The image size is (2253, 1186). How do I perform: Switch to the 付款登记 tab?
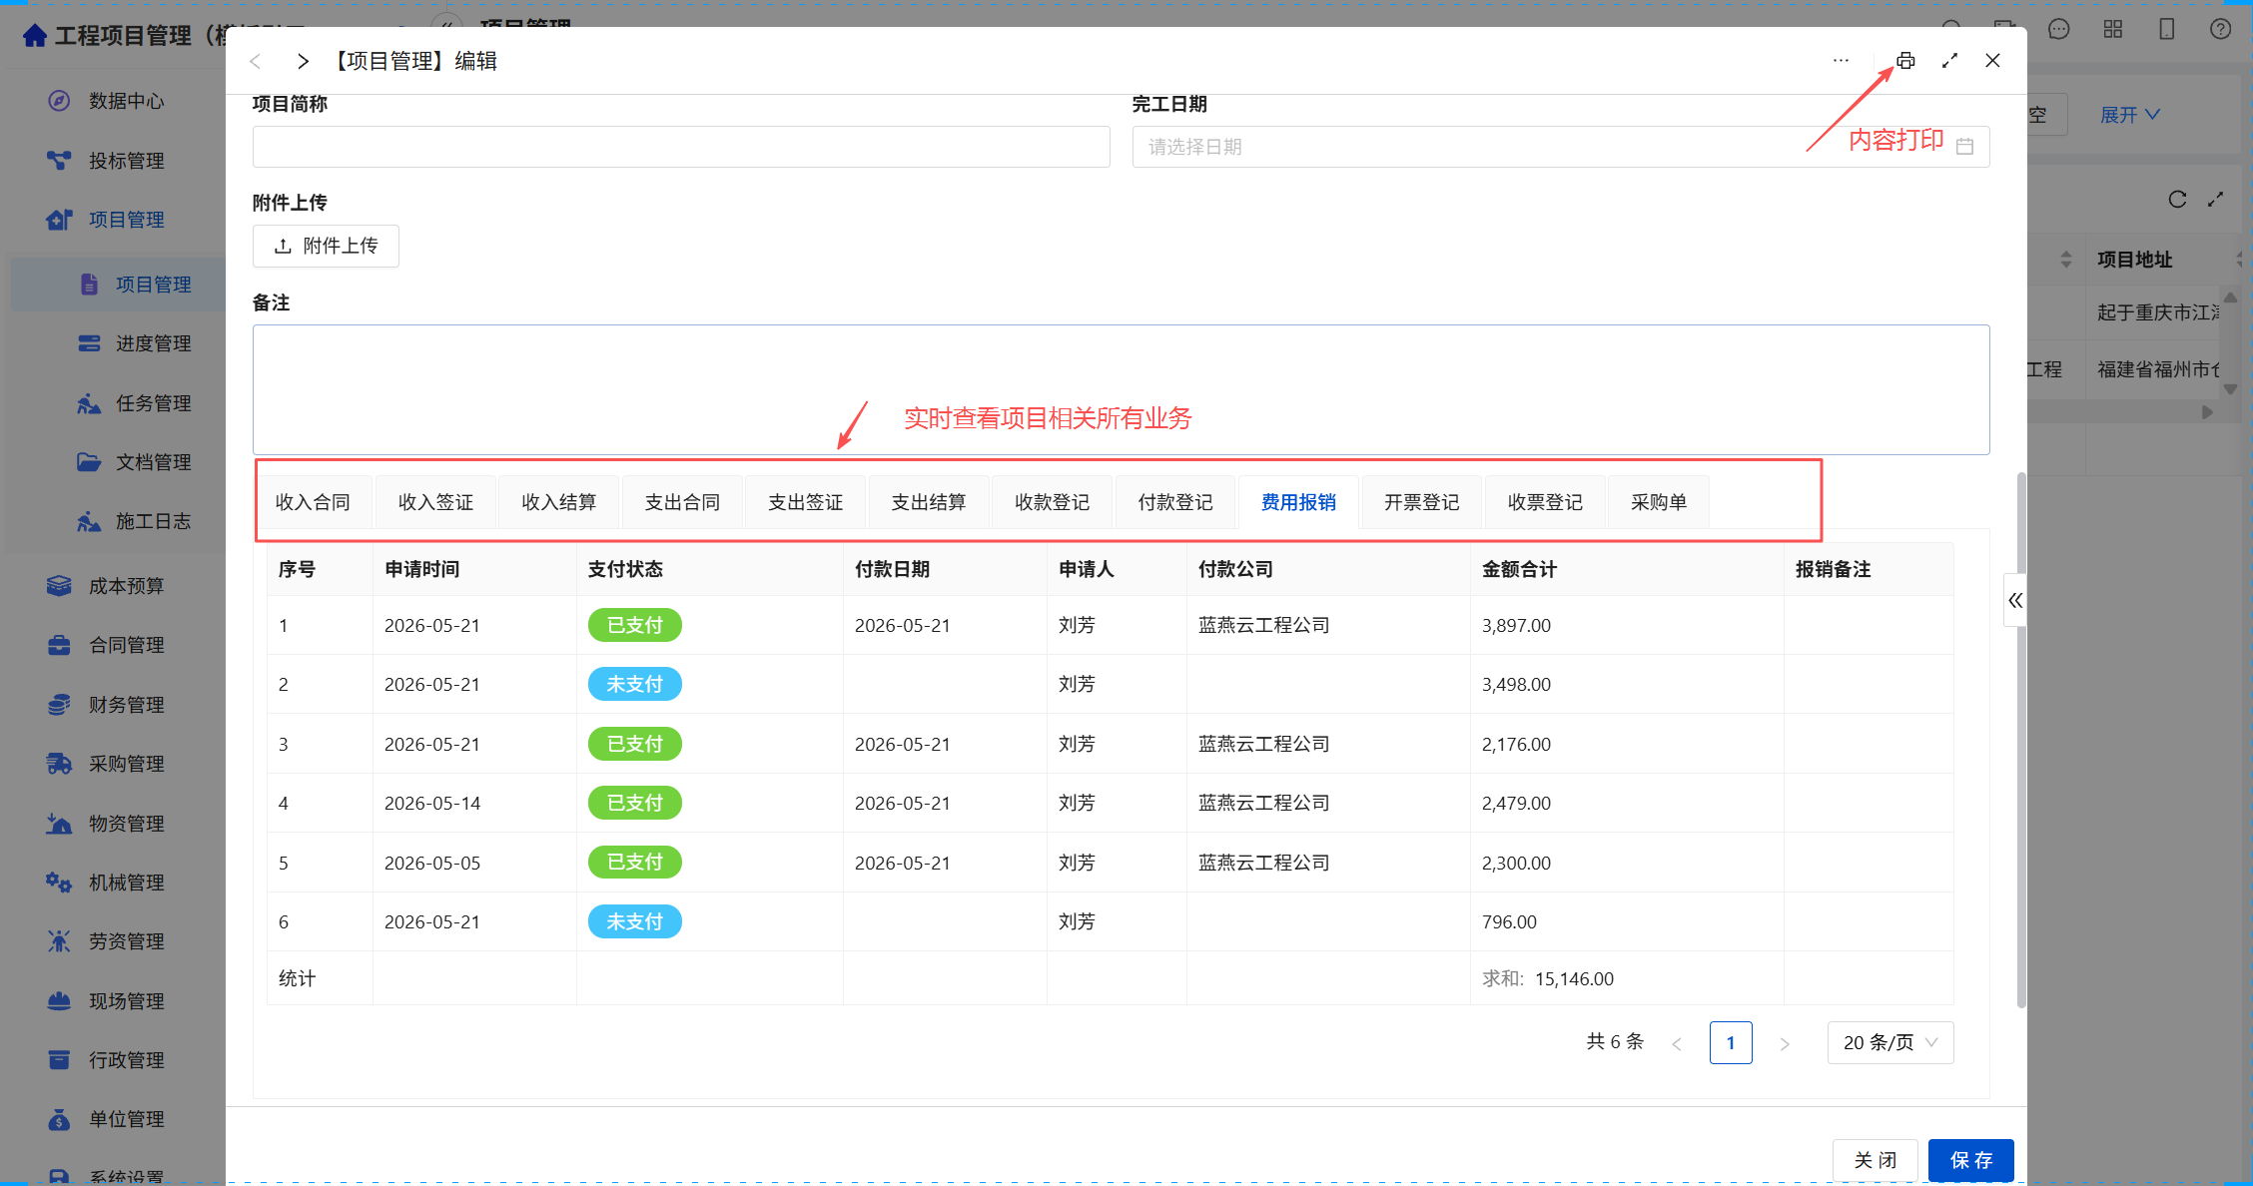click(1175, 502)
